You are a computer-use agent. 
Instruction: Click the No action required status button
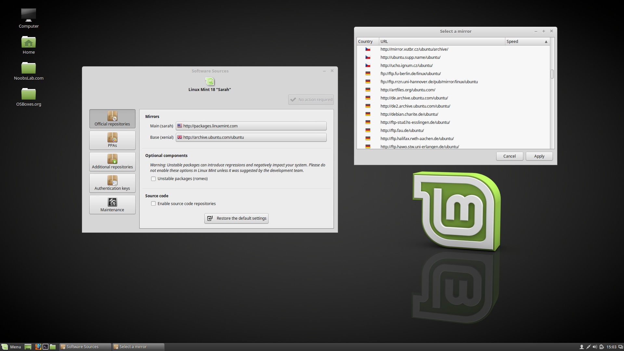(310, 99)
